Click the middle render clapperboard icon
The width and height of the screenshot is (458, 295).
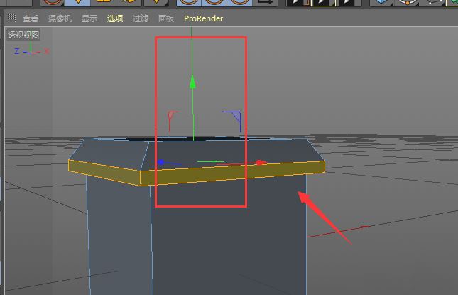coord(321,2)
